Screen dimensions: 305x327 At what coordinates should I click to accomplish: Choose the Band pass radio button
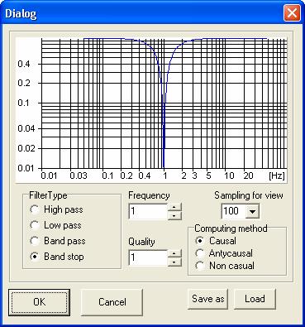coord(58,241)
